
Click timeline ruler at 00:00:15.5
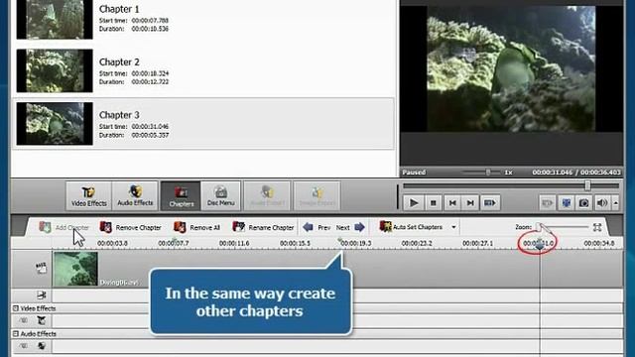(x=295, y=243)
